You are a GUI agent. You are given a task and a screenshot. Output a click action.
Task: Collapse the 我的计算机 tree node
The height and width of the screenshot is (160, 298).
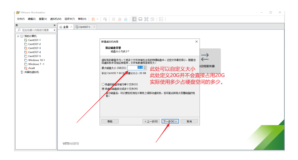pos(18,36)
